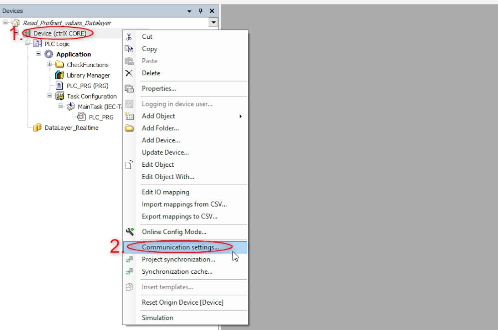Click the MainTask icon in tree
498x330 pixels.
[x=70, y=107]
